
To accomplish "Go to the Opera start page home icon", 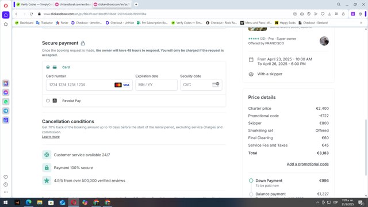I will point(6,15).
